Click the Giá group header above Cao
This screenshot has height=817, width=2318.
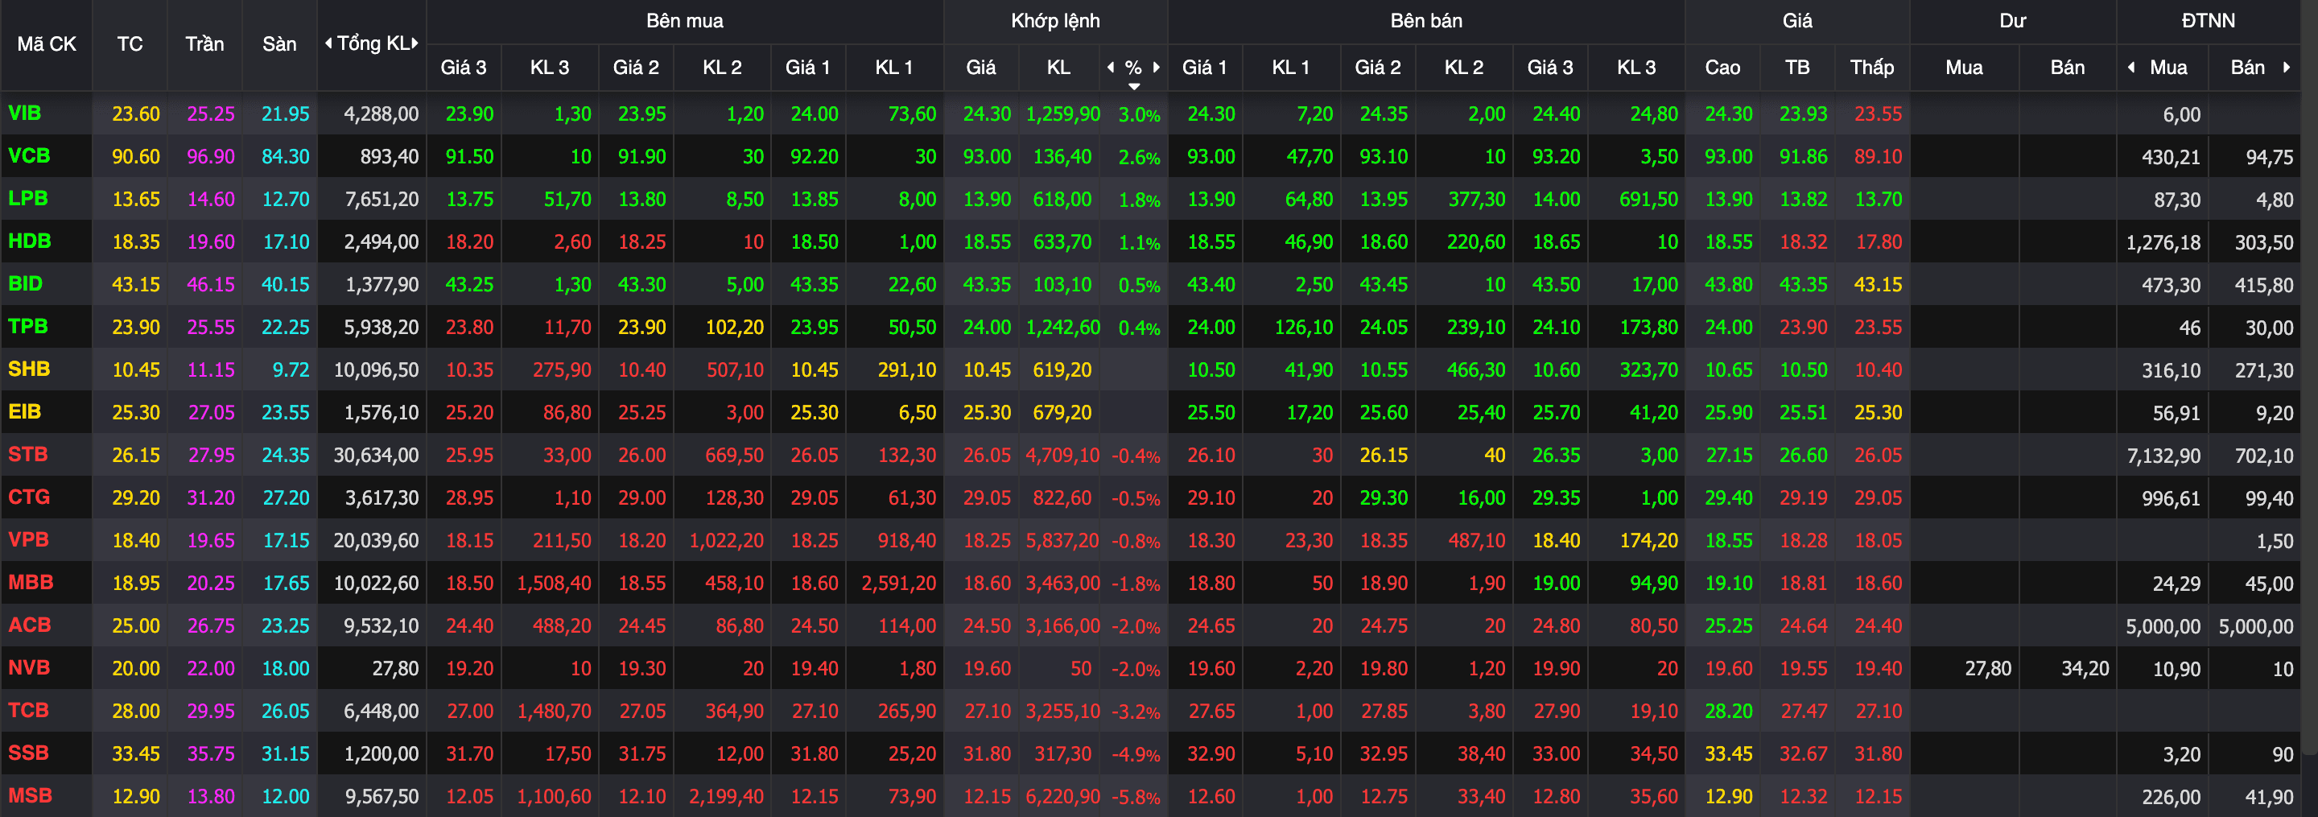[x=1796, y=21]
